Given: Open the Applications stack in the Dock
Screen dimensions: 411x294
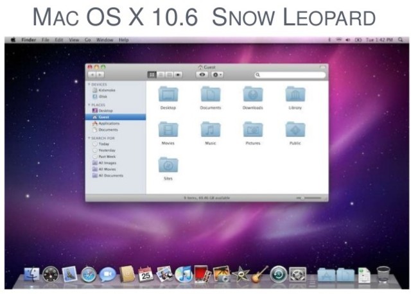Looking at the screenshot, I should tap(326, 275).
